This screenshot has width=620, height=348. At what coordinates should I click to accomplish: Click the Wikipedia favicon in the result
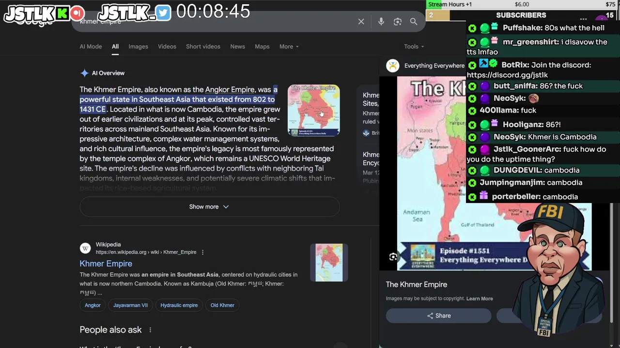[85, 248]
